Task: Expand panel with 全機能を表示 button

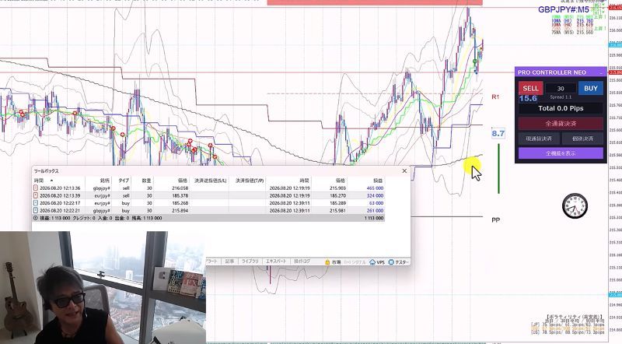Action: (x=561, y=153)
